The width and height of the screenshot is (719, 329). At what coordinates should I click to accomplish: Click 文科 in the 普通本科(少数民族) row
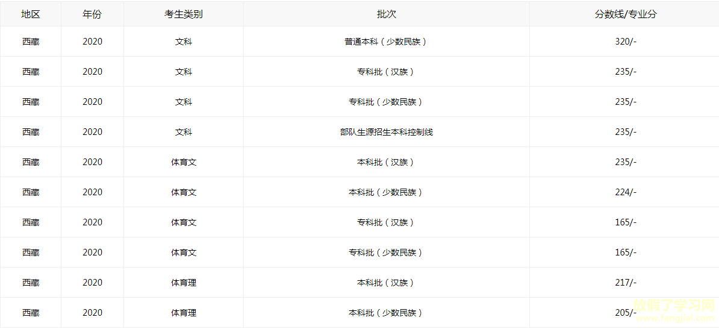pyautogui.click(x=184, y=42)
